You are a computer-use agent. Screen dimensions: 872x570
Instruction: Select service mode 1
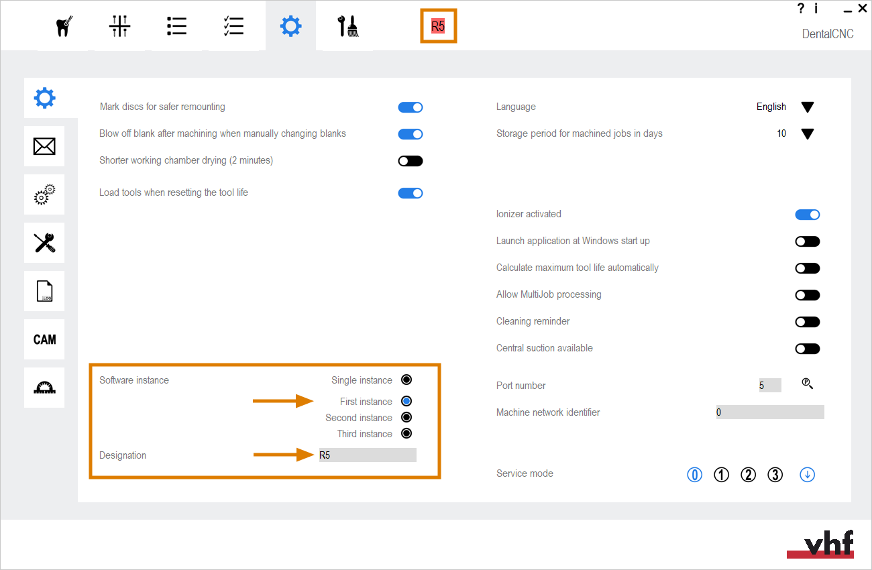[x=721, y=475]
